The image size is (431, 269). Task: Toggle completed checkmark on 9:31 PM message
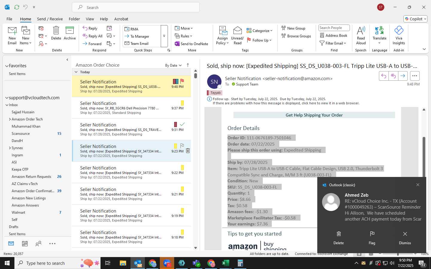(x=182, y=124)
